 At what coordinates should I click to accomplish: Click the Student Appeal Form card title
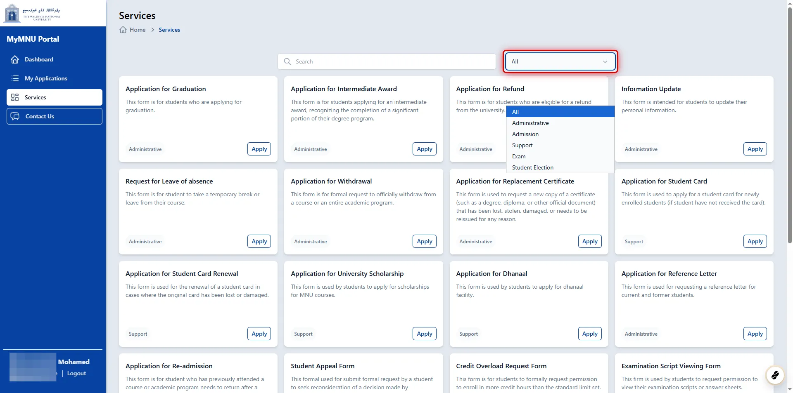click(x=323, y=366)
